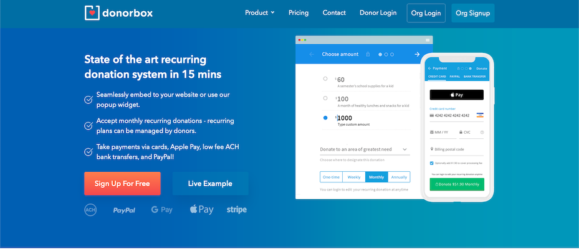The height and width of the screenshot is (249, 579).
Task: Click the Live Example button
Action: (210, 184)
